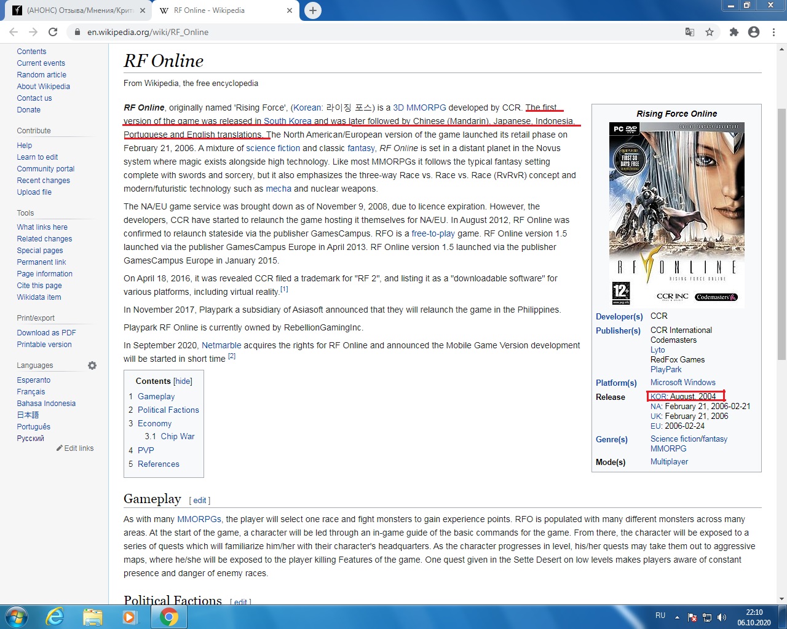Image resolution: width=787 pixels, height=629 pixels.
Task: Open the Netmarble link
Action: [221, 345]
